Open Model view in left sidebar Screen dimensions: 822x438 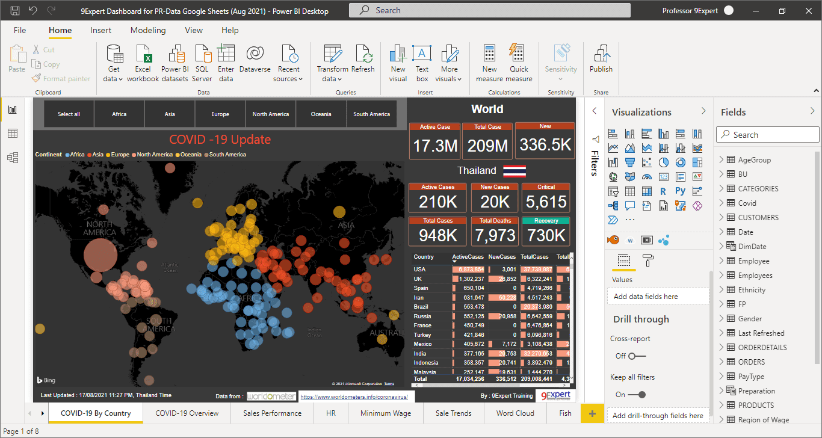click(x=13, y=158)
